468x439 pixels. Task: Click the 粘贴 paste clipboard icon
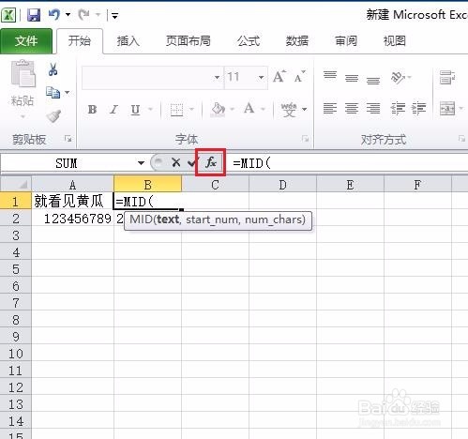pos(23,74)
